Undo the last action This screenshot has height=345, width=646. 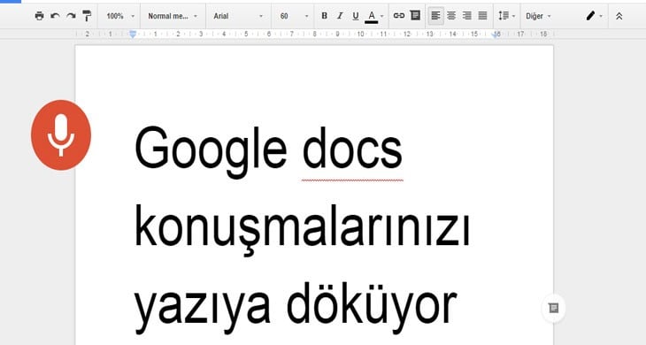[x=55, y=16]
